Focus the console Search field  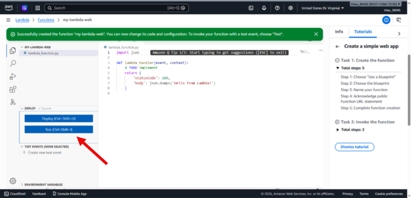click(116, 8)
